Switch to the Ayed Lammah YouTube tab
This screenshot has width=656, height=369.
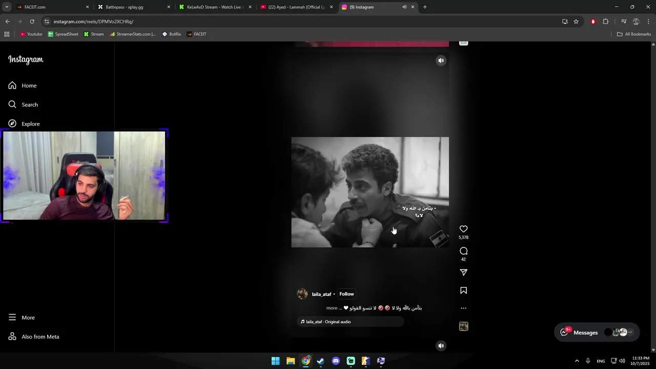[296, 7]
